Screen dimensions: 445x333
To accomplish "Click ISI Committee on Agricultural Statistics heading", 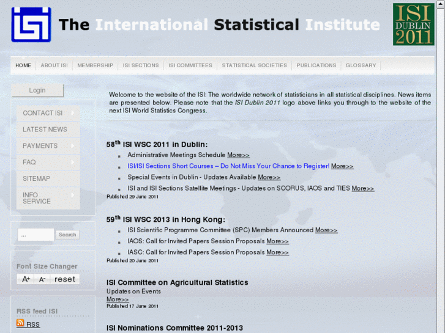I will [x=178, y=282].
